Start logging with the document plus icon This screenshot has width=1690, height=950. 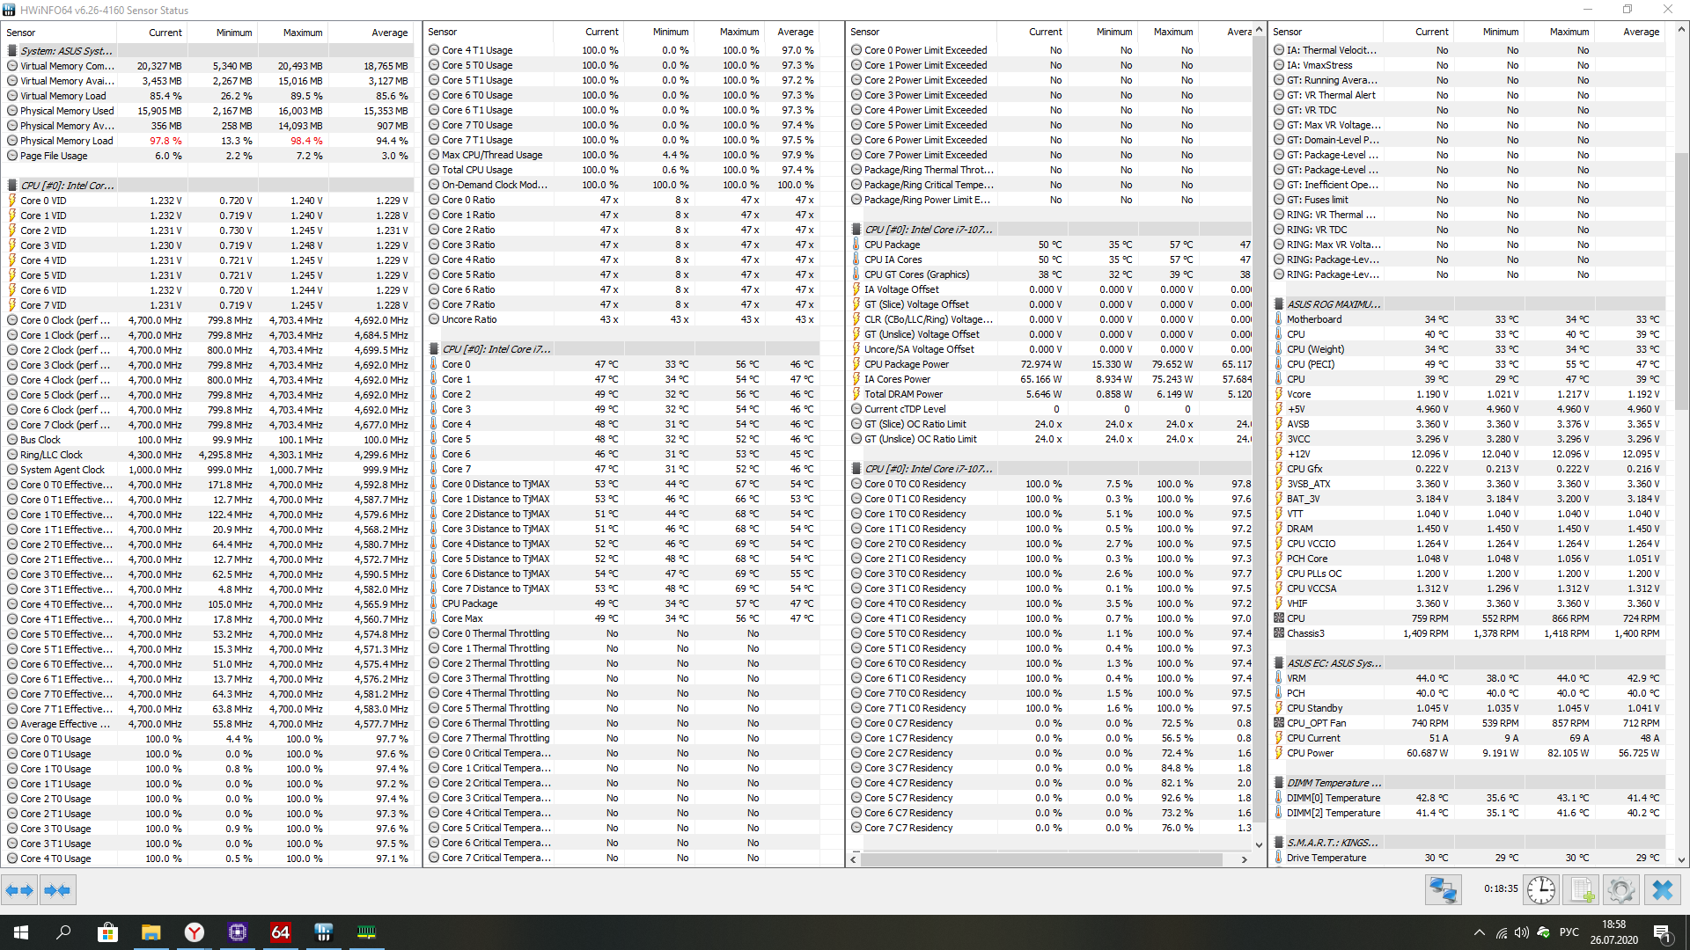tap(1582, 890)
